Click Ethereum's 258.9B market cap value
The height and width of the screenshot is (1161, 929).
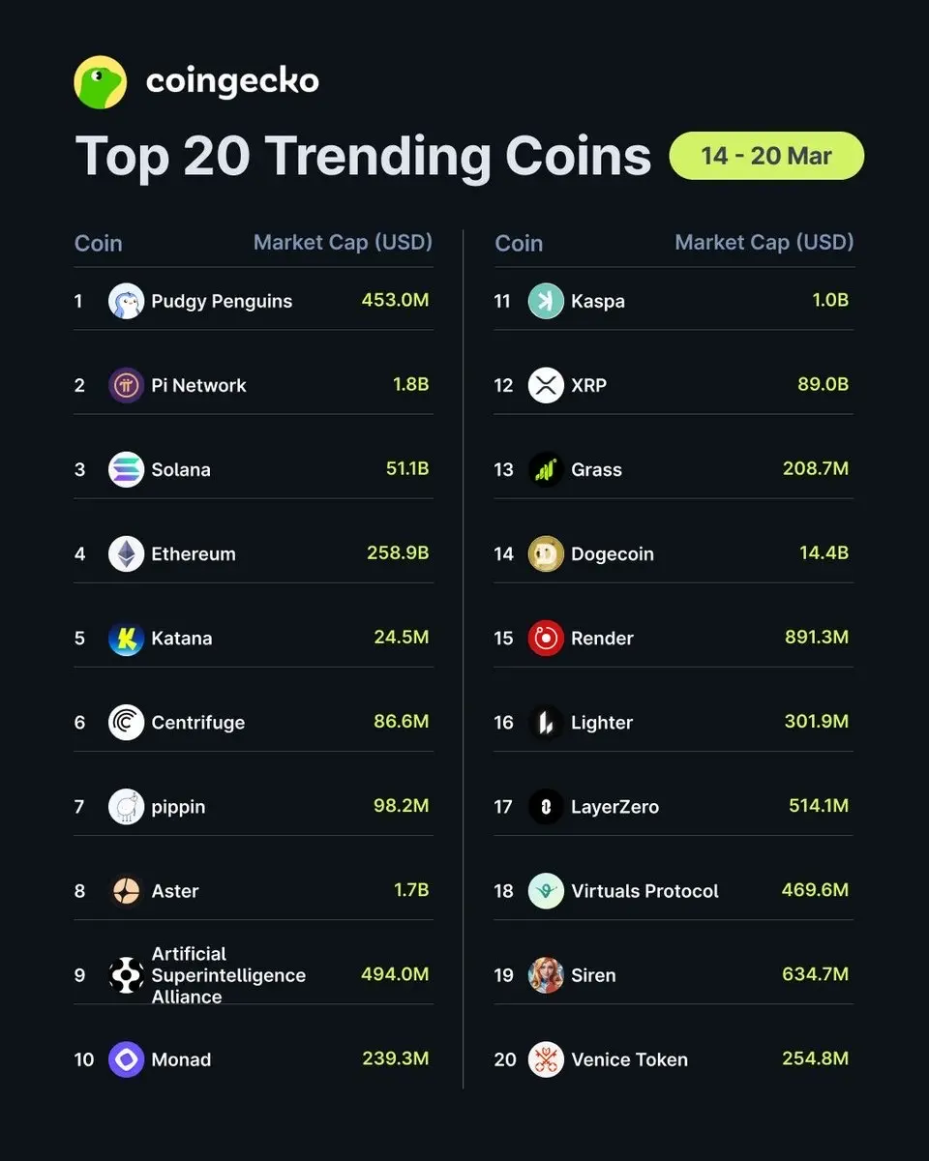(397, 553)
